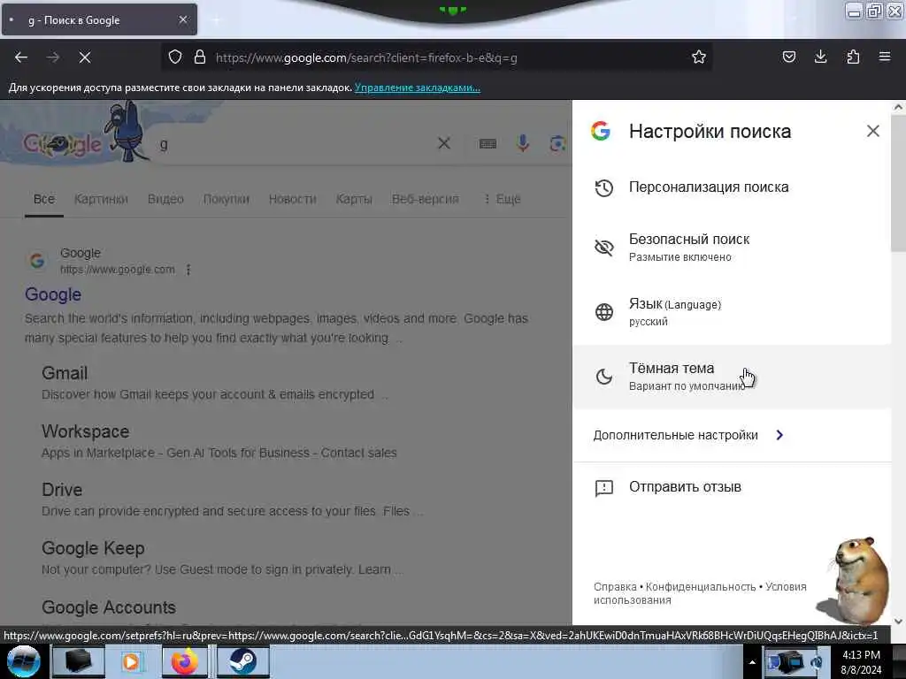
Task: Toggle the Тёмная тема option
Action: point(732,377)
